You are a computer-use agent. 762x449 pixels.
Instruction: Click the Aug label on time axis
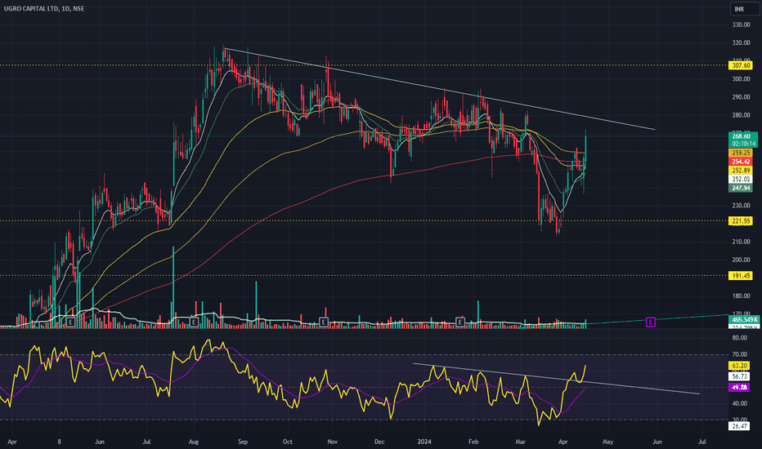pyautogui.click(x=194, y=442)
